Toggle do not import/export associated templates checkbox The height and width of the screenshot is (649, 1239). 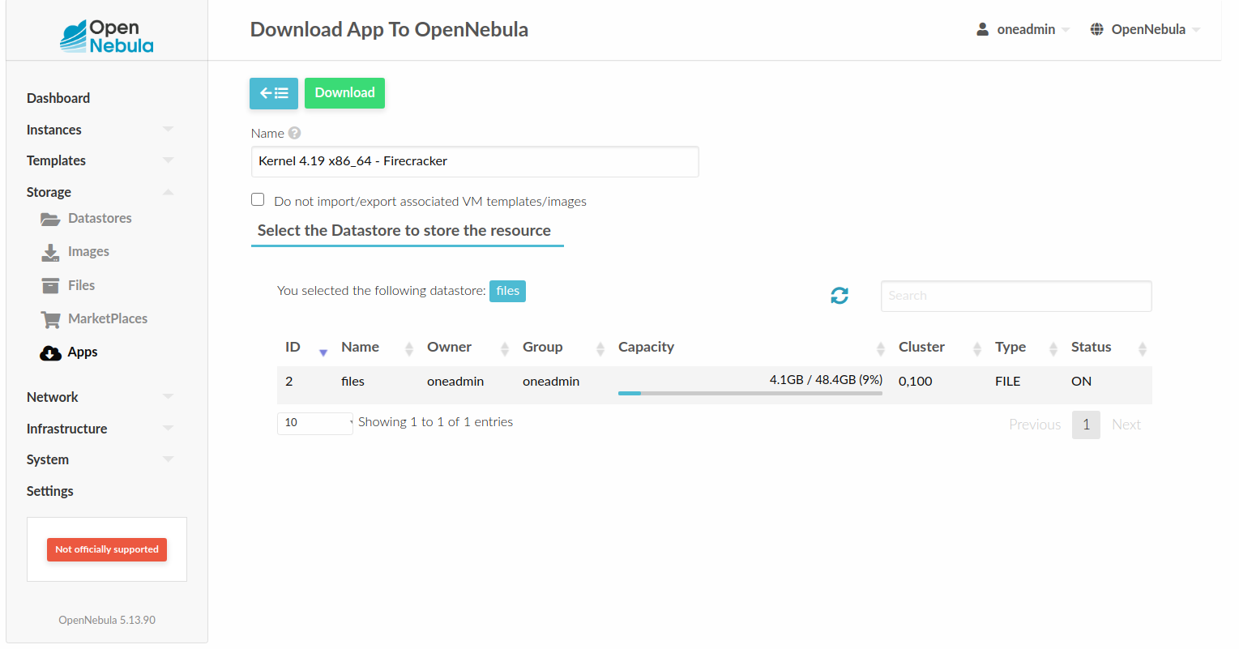[x=258, y=199]
